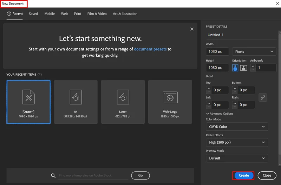Close the New Document dialog window
Image resolution: width=281 pixels, height=185 pixels.
pyautogui.click(x=277, y=4)
